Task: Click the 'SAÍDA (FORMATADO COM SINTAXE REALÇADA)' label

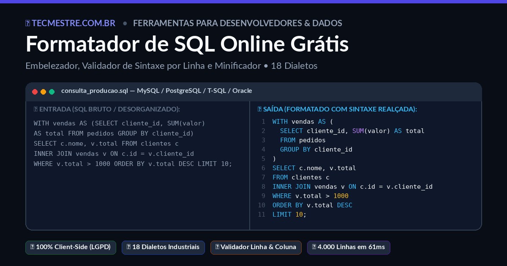Action: pos(337,109)
